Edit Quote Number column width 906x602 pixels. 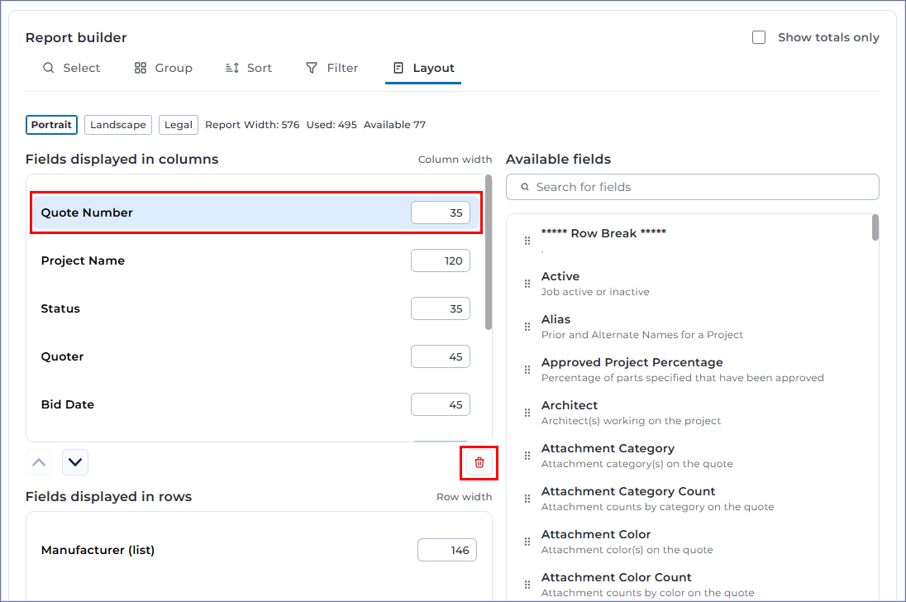click(441, 213)
